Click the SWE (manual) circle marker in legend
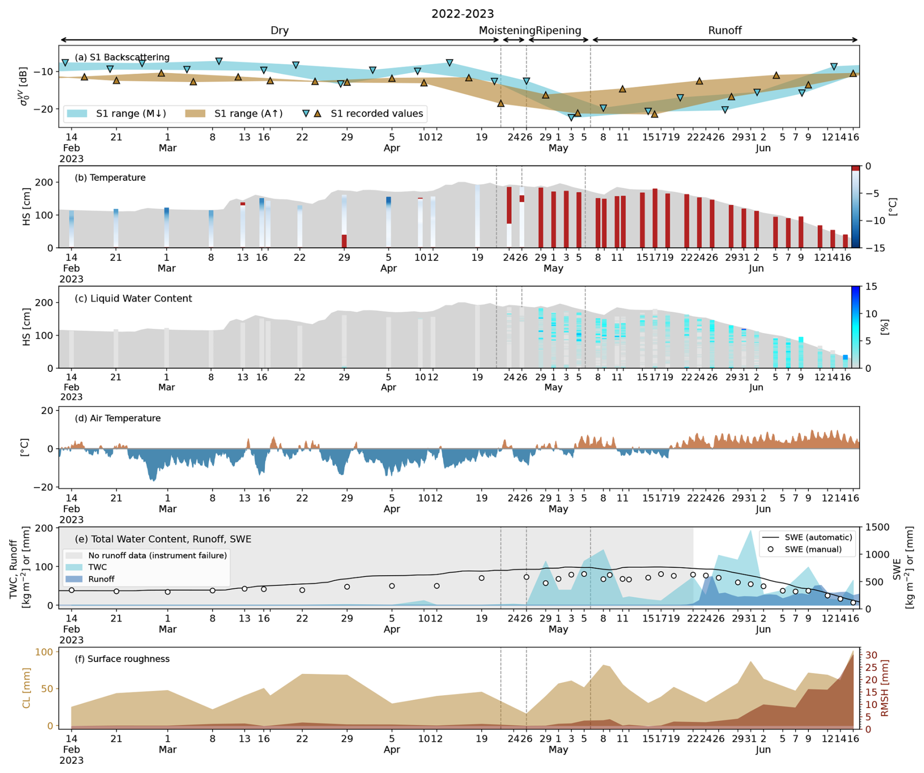The image size is (924, 773). (x=770, y=549)
